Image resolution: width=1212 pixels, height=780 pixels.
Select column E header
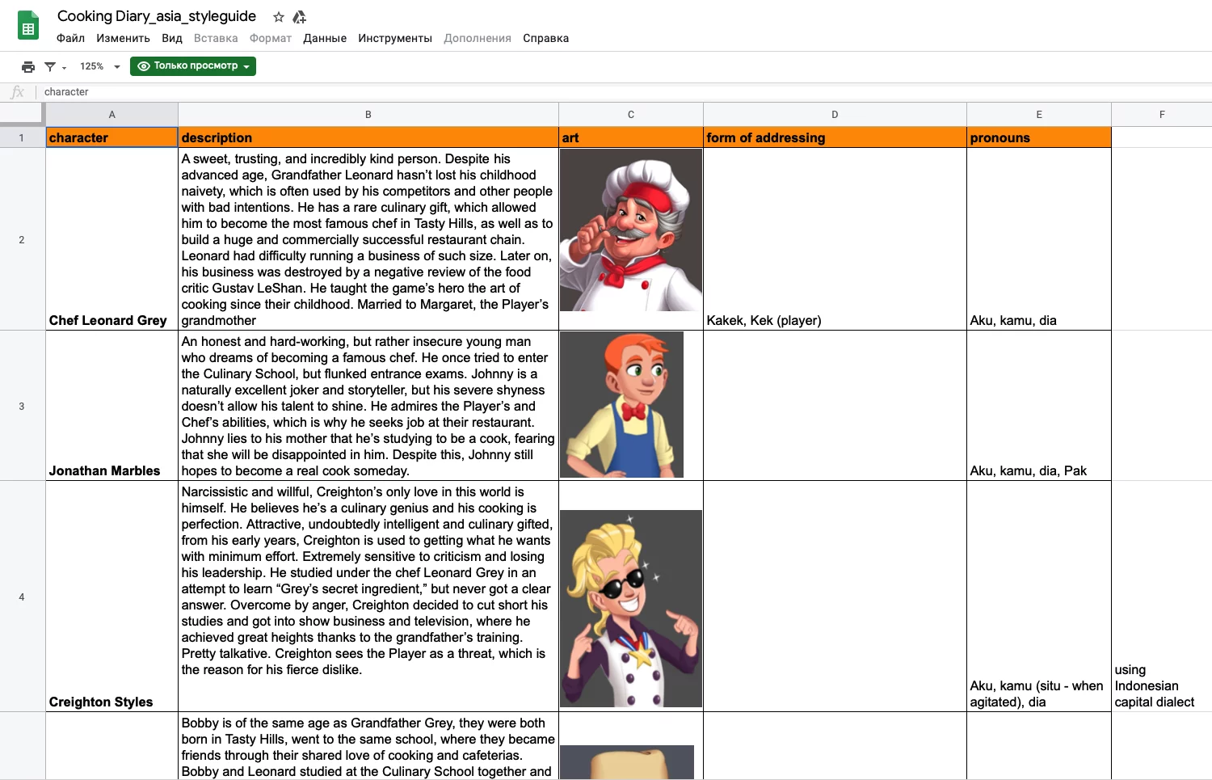1038,115
